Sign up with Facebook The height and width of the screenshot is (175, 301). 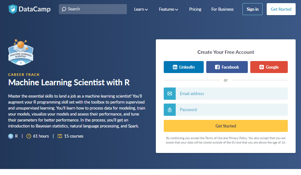[x=227, y=67]
